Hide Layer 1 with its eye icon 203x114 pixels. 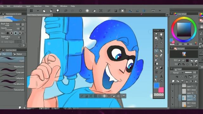pyautogui.click(x=172, y=104)
